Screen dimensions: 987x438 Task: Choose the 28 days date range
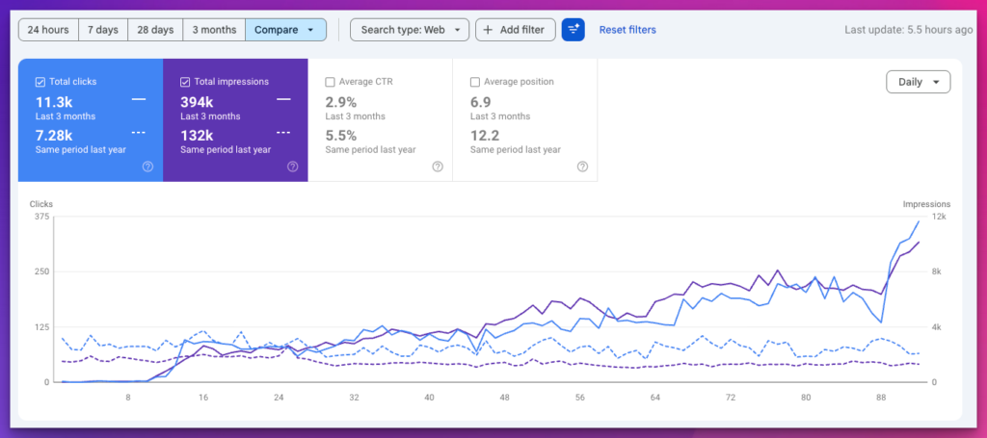pyautogui.click(x=155, y=30)
